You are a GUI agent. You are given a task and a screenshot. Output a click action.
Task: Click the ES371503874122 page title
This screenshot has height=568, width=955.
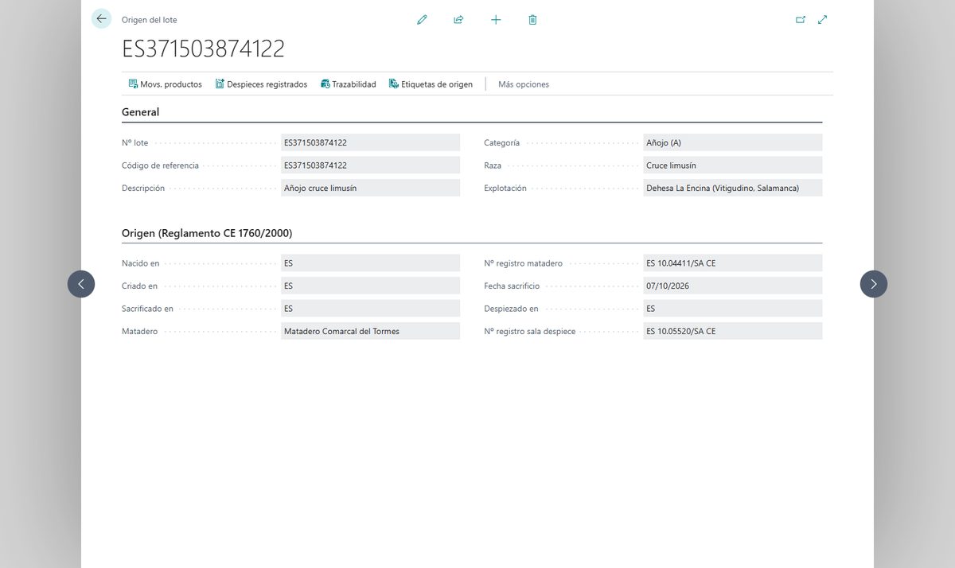pos(203,49)
